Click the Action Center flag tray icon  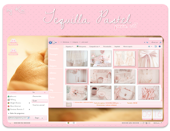pos(144,123)
